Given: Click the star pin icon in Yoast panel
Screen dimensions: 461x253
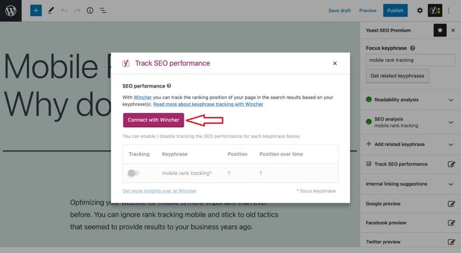Looking at the screenshot, I should tap(440, 31).
